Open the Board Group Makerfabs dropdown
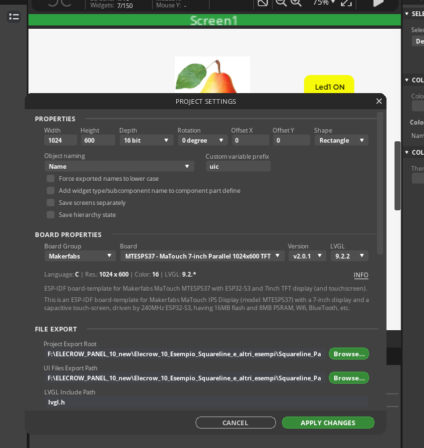 click(x=80, y=256)
